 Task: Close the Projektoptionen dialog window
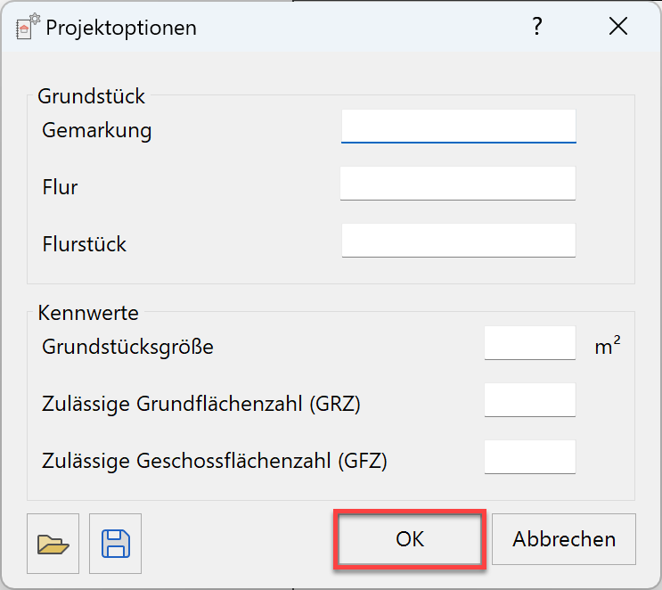coord(618,27)
